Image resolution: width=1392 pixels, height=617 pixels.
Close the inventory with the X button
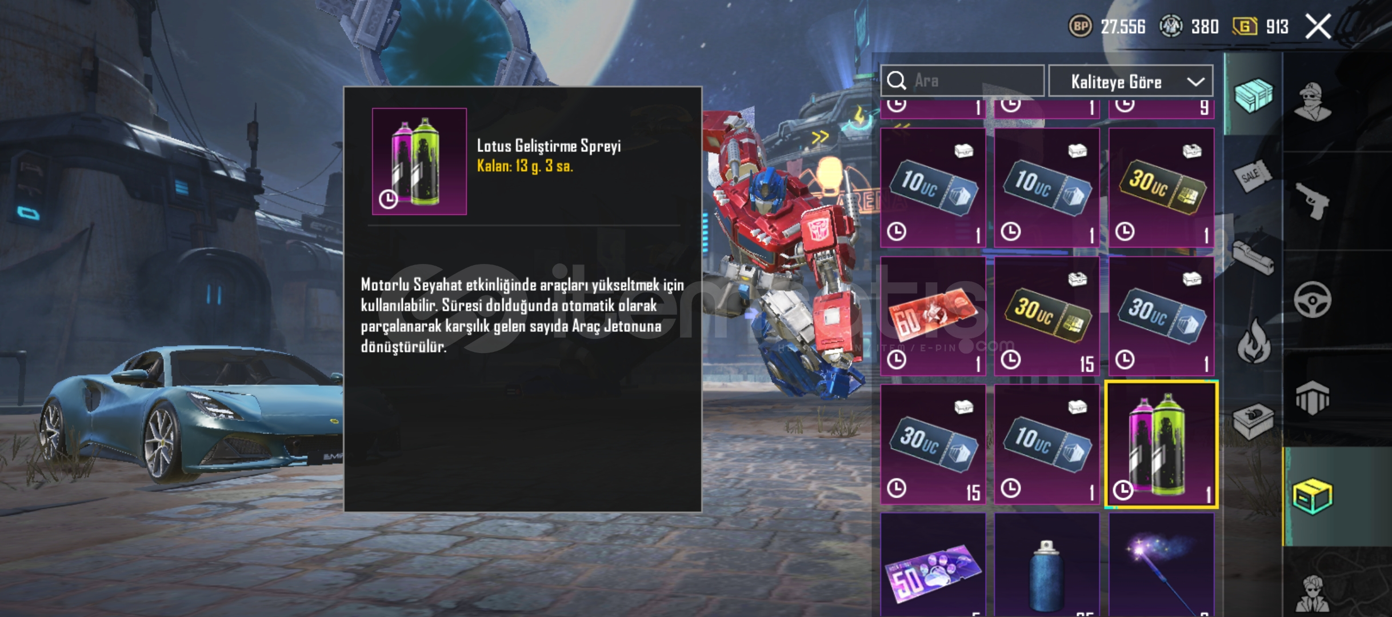coord(1318,26)
